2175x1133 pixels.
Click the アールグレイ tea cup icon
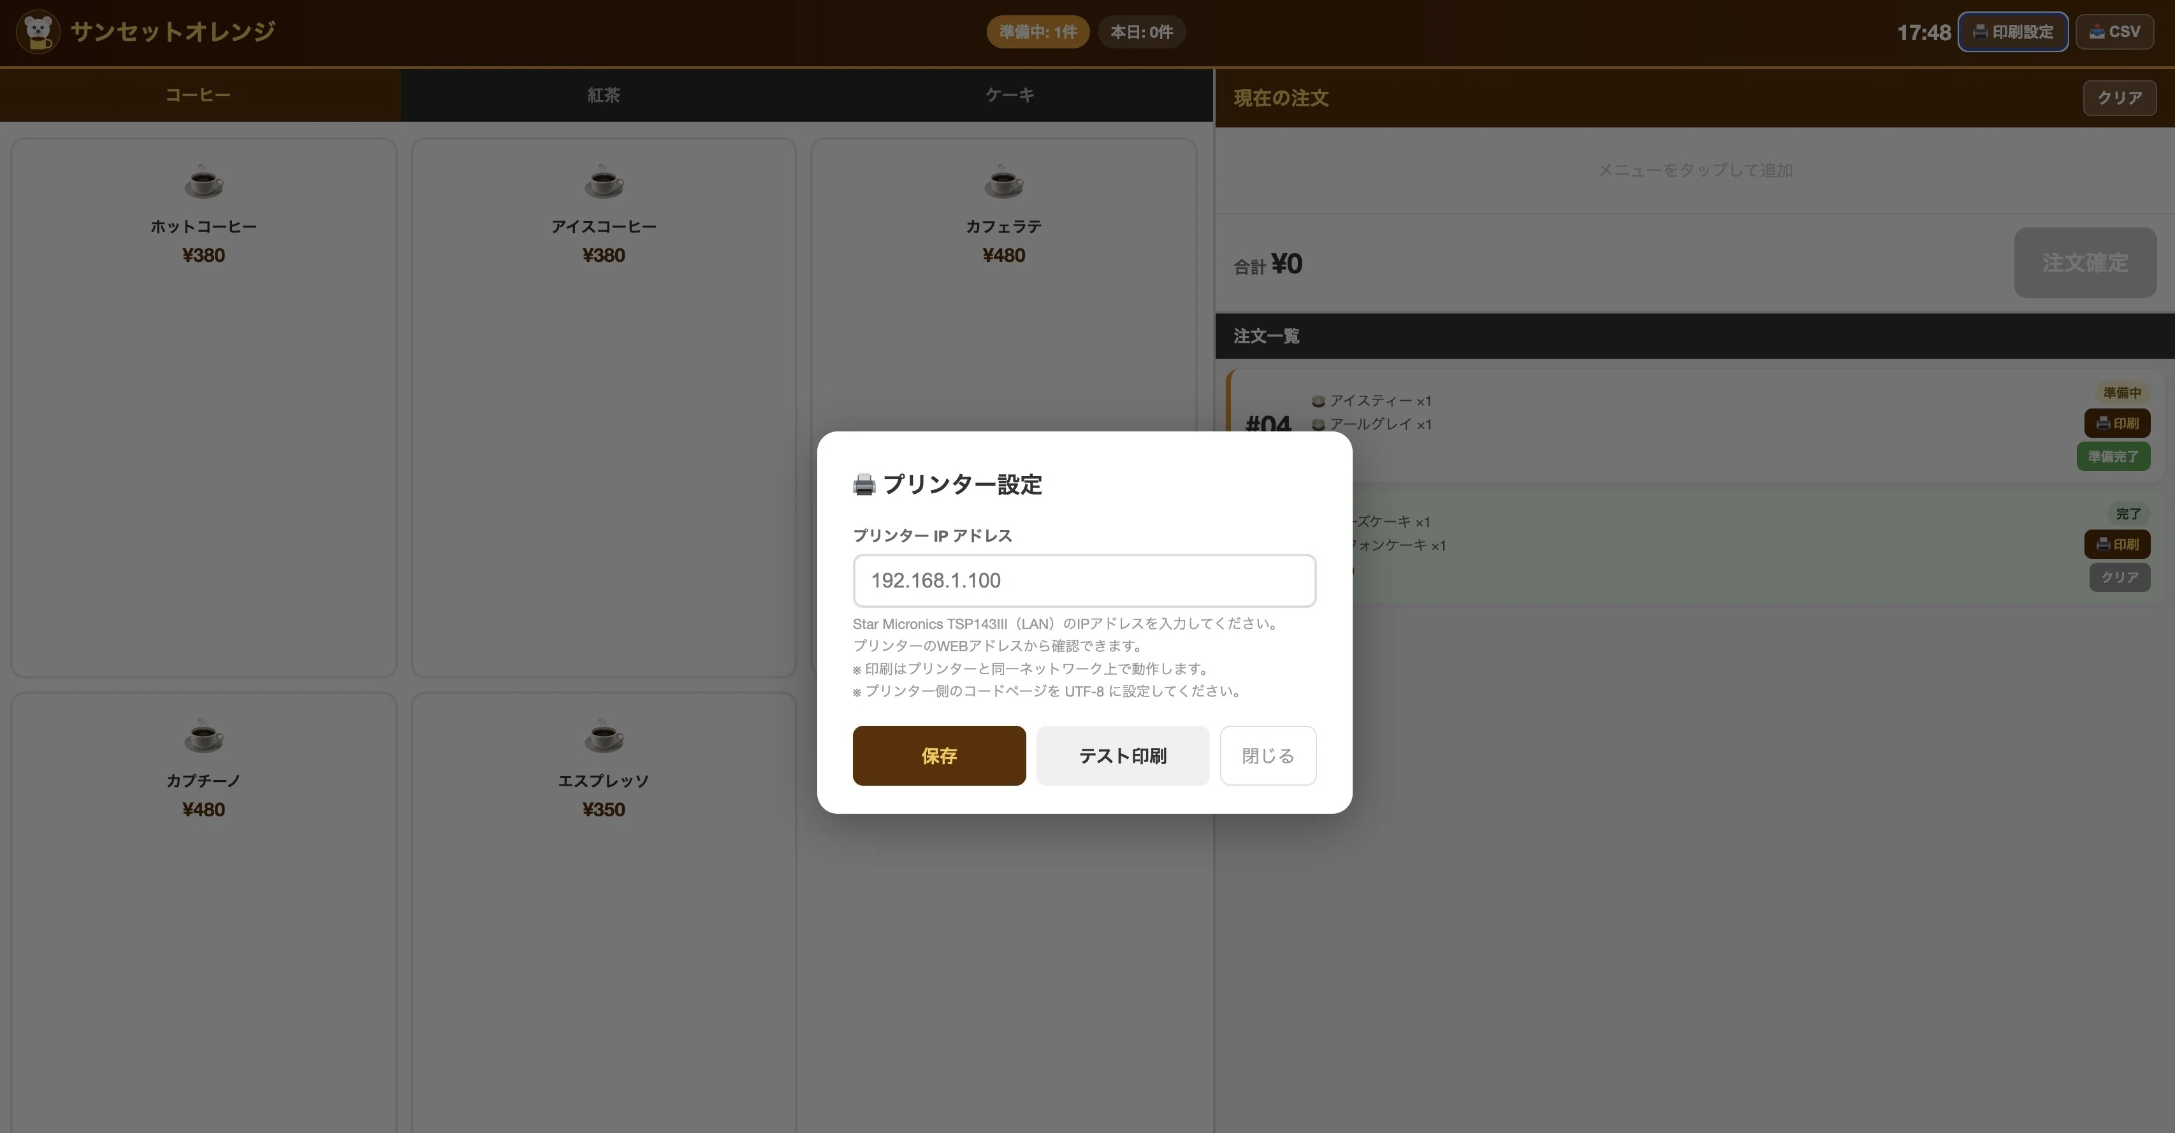(1318, 424)
